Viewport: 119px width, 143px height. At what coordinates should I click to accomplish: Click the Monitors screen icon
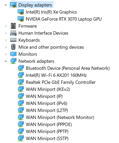pyautogui.click(x=13, y=54)
